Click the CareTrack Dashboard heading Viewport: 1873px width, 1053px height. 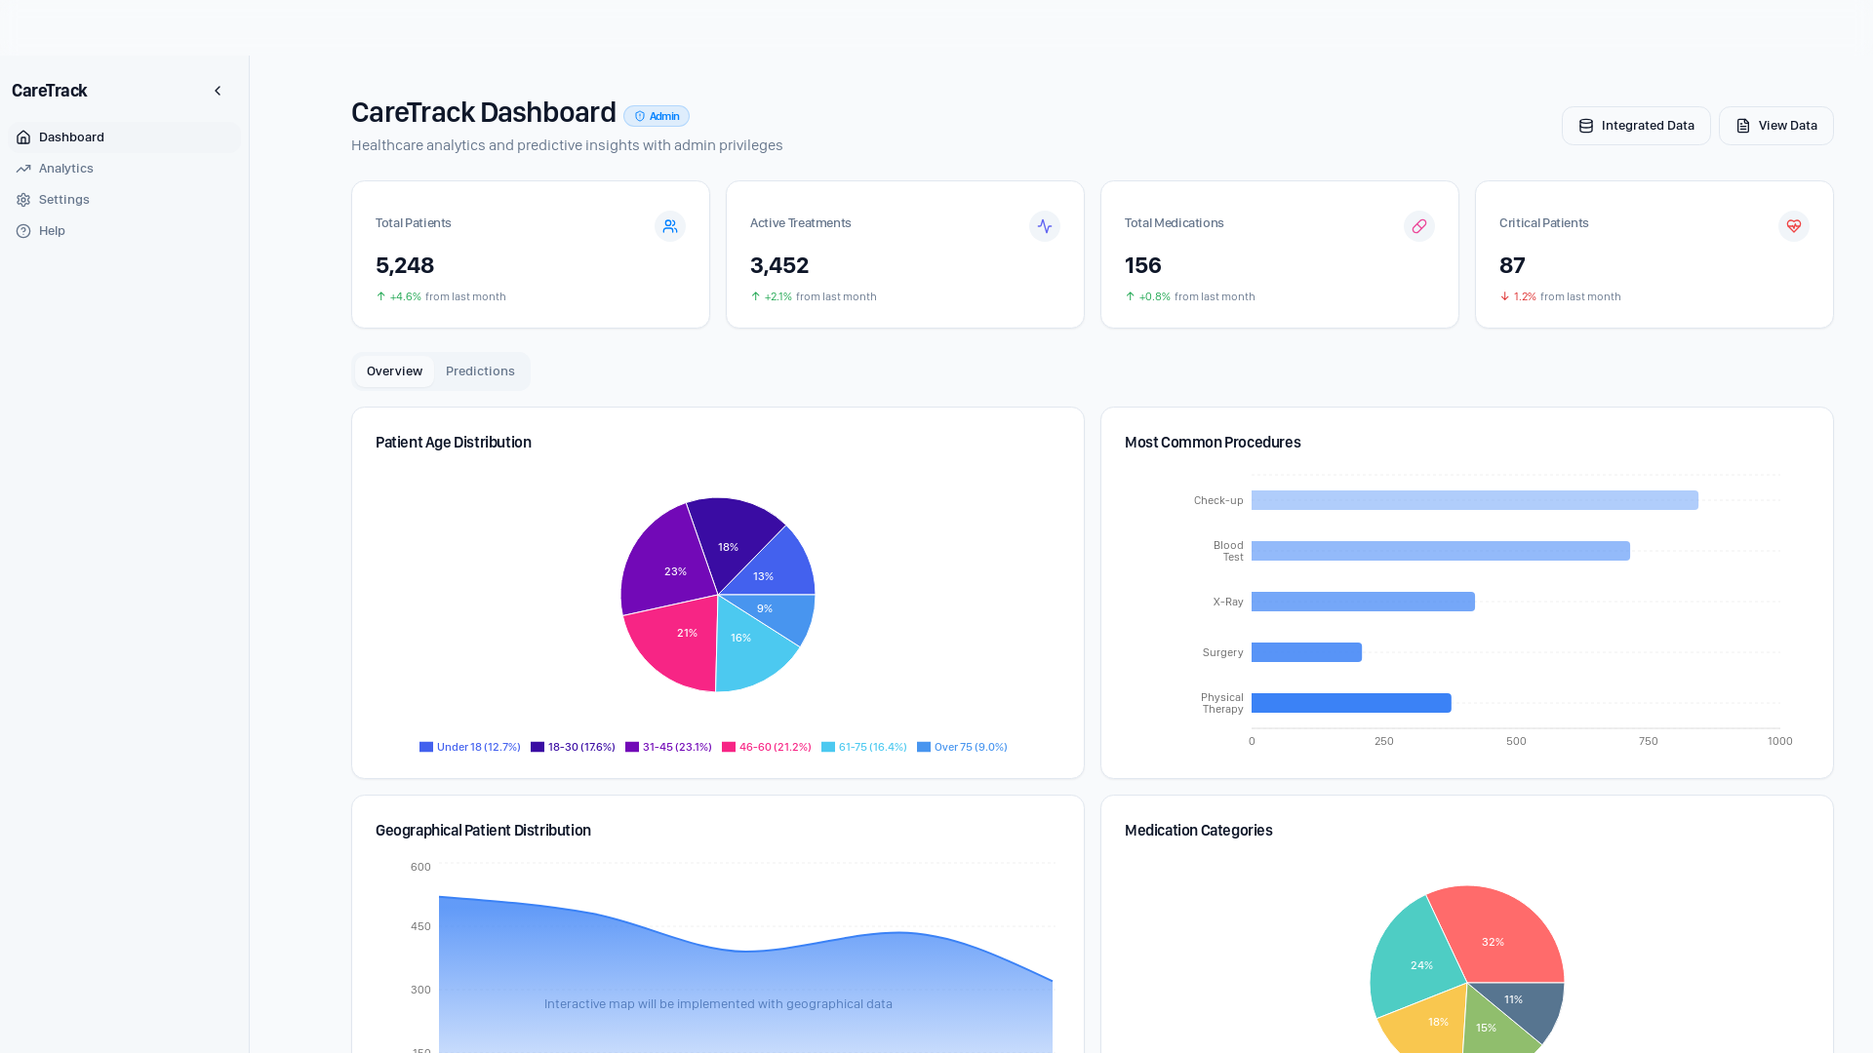(484, 112)
